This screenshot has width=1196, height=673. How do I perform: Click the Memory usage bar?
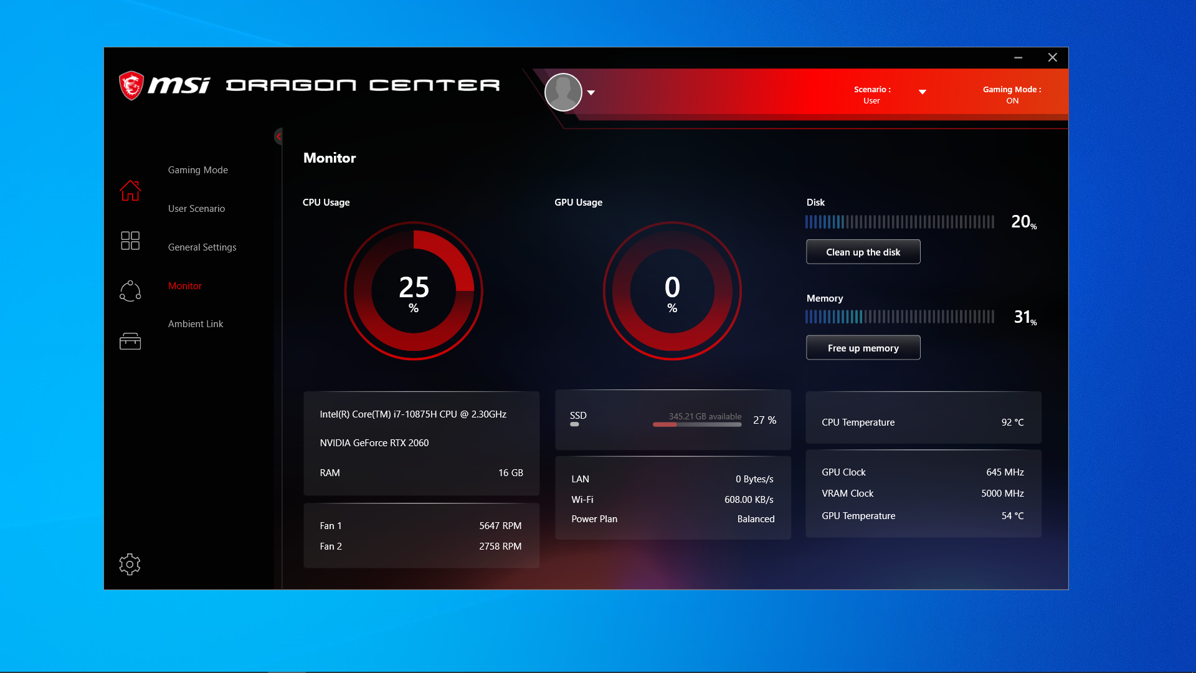click(x=899, y=317)
